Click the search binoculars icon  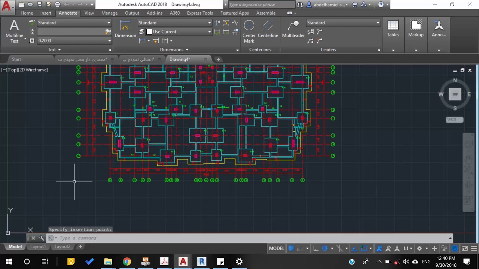[x=300, y=4]
